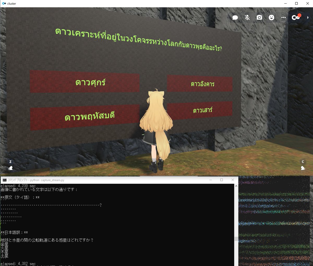
Task: Click the blonde fox-eared avatar
Action: (x=156, y=131)
